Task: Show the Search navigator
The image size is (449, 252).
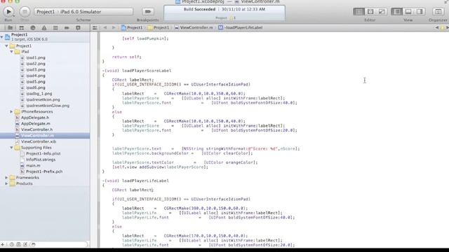Action: pyautogui.click(x=33, y=28)
